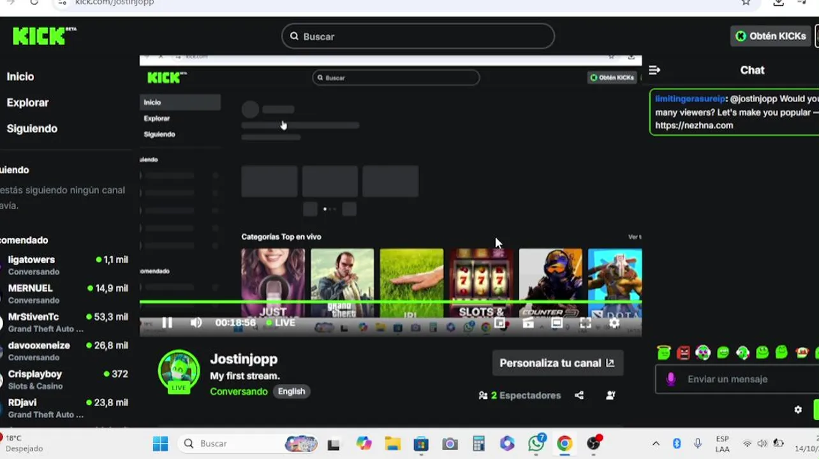Toggle theater mode on the player
Viewport: 819px width, 459px height.
coord(557,323)
